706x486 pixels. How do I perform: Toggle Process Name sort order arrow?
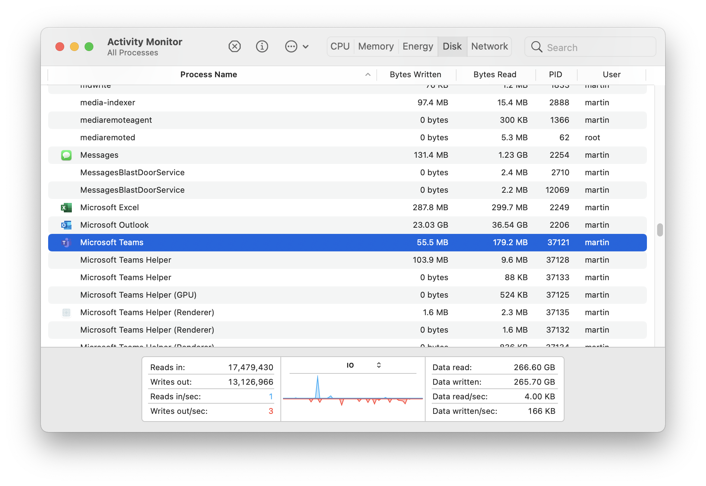368,75
